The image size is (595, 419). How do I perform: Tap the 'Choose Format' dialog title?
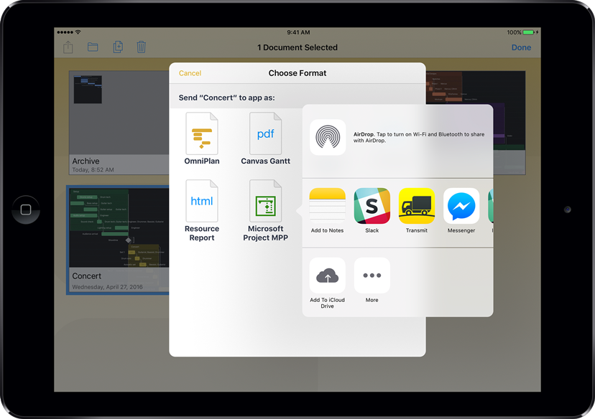[x=297, y=73]
